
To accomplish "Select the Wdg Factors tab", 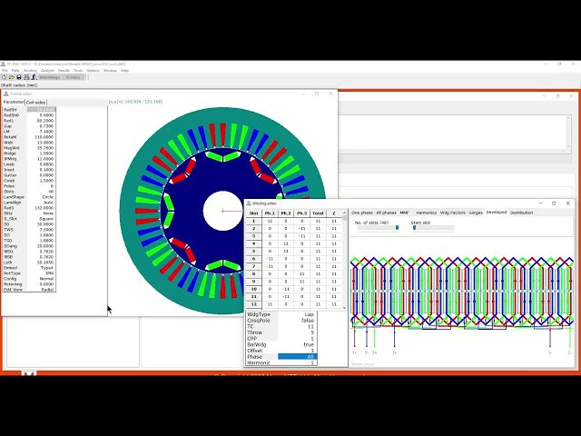I will pyautogui.click(x=452, y=213).
